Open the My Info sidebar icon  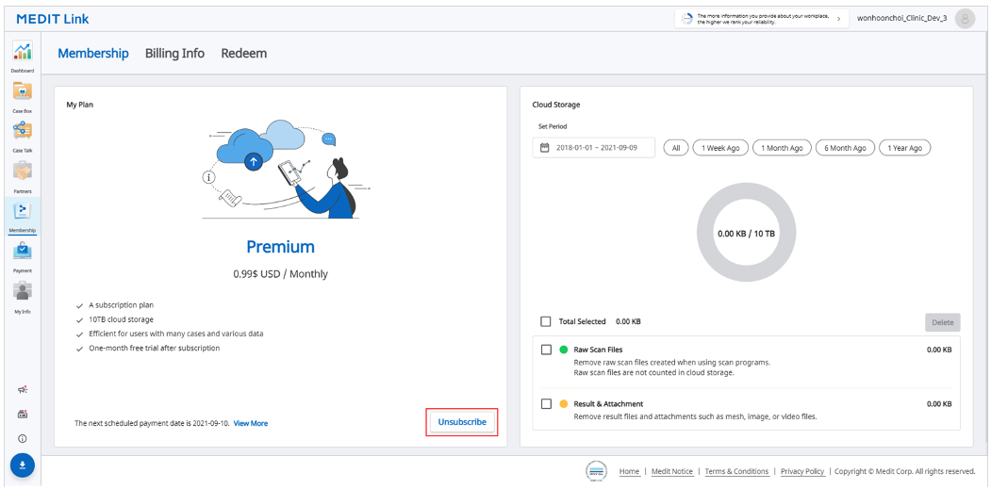click(22, 291)
